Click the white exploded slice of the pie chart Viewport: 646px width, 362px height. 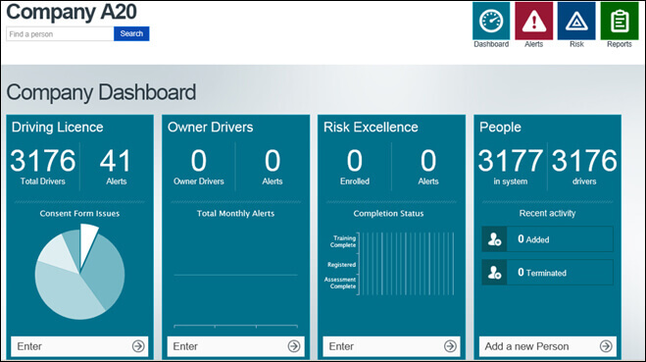(87, 243)
